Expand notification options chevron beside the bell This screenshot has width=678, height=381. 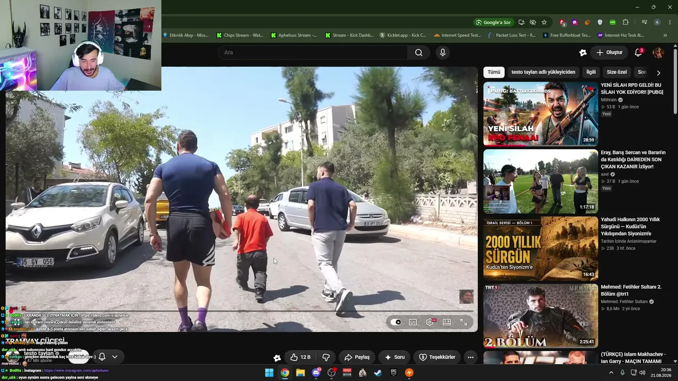pos(114,357)
